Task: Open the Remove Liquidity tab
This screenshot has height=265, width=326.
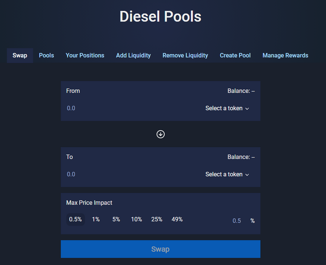Action: click(x=185, y=56)
